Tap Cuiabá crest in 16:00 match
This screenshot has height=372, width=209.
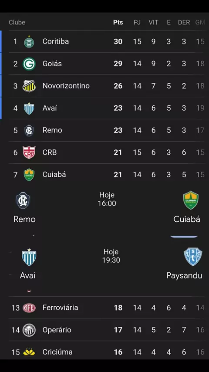click(x=191, y=200)
